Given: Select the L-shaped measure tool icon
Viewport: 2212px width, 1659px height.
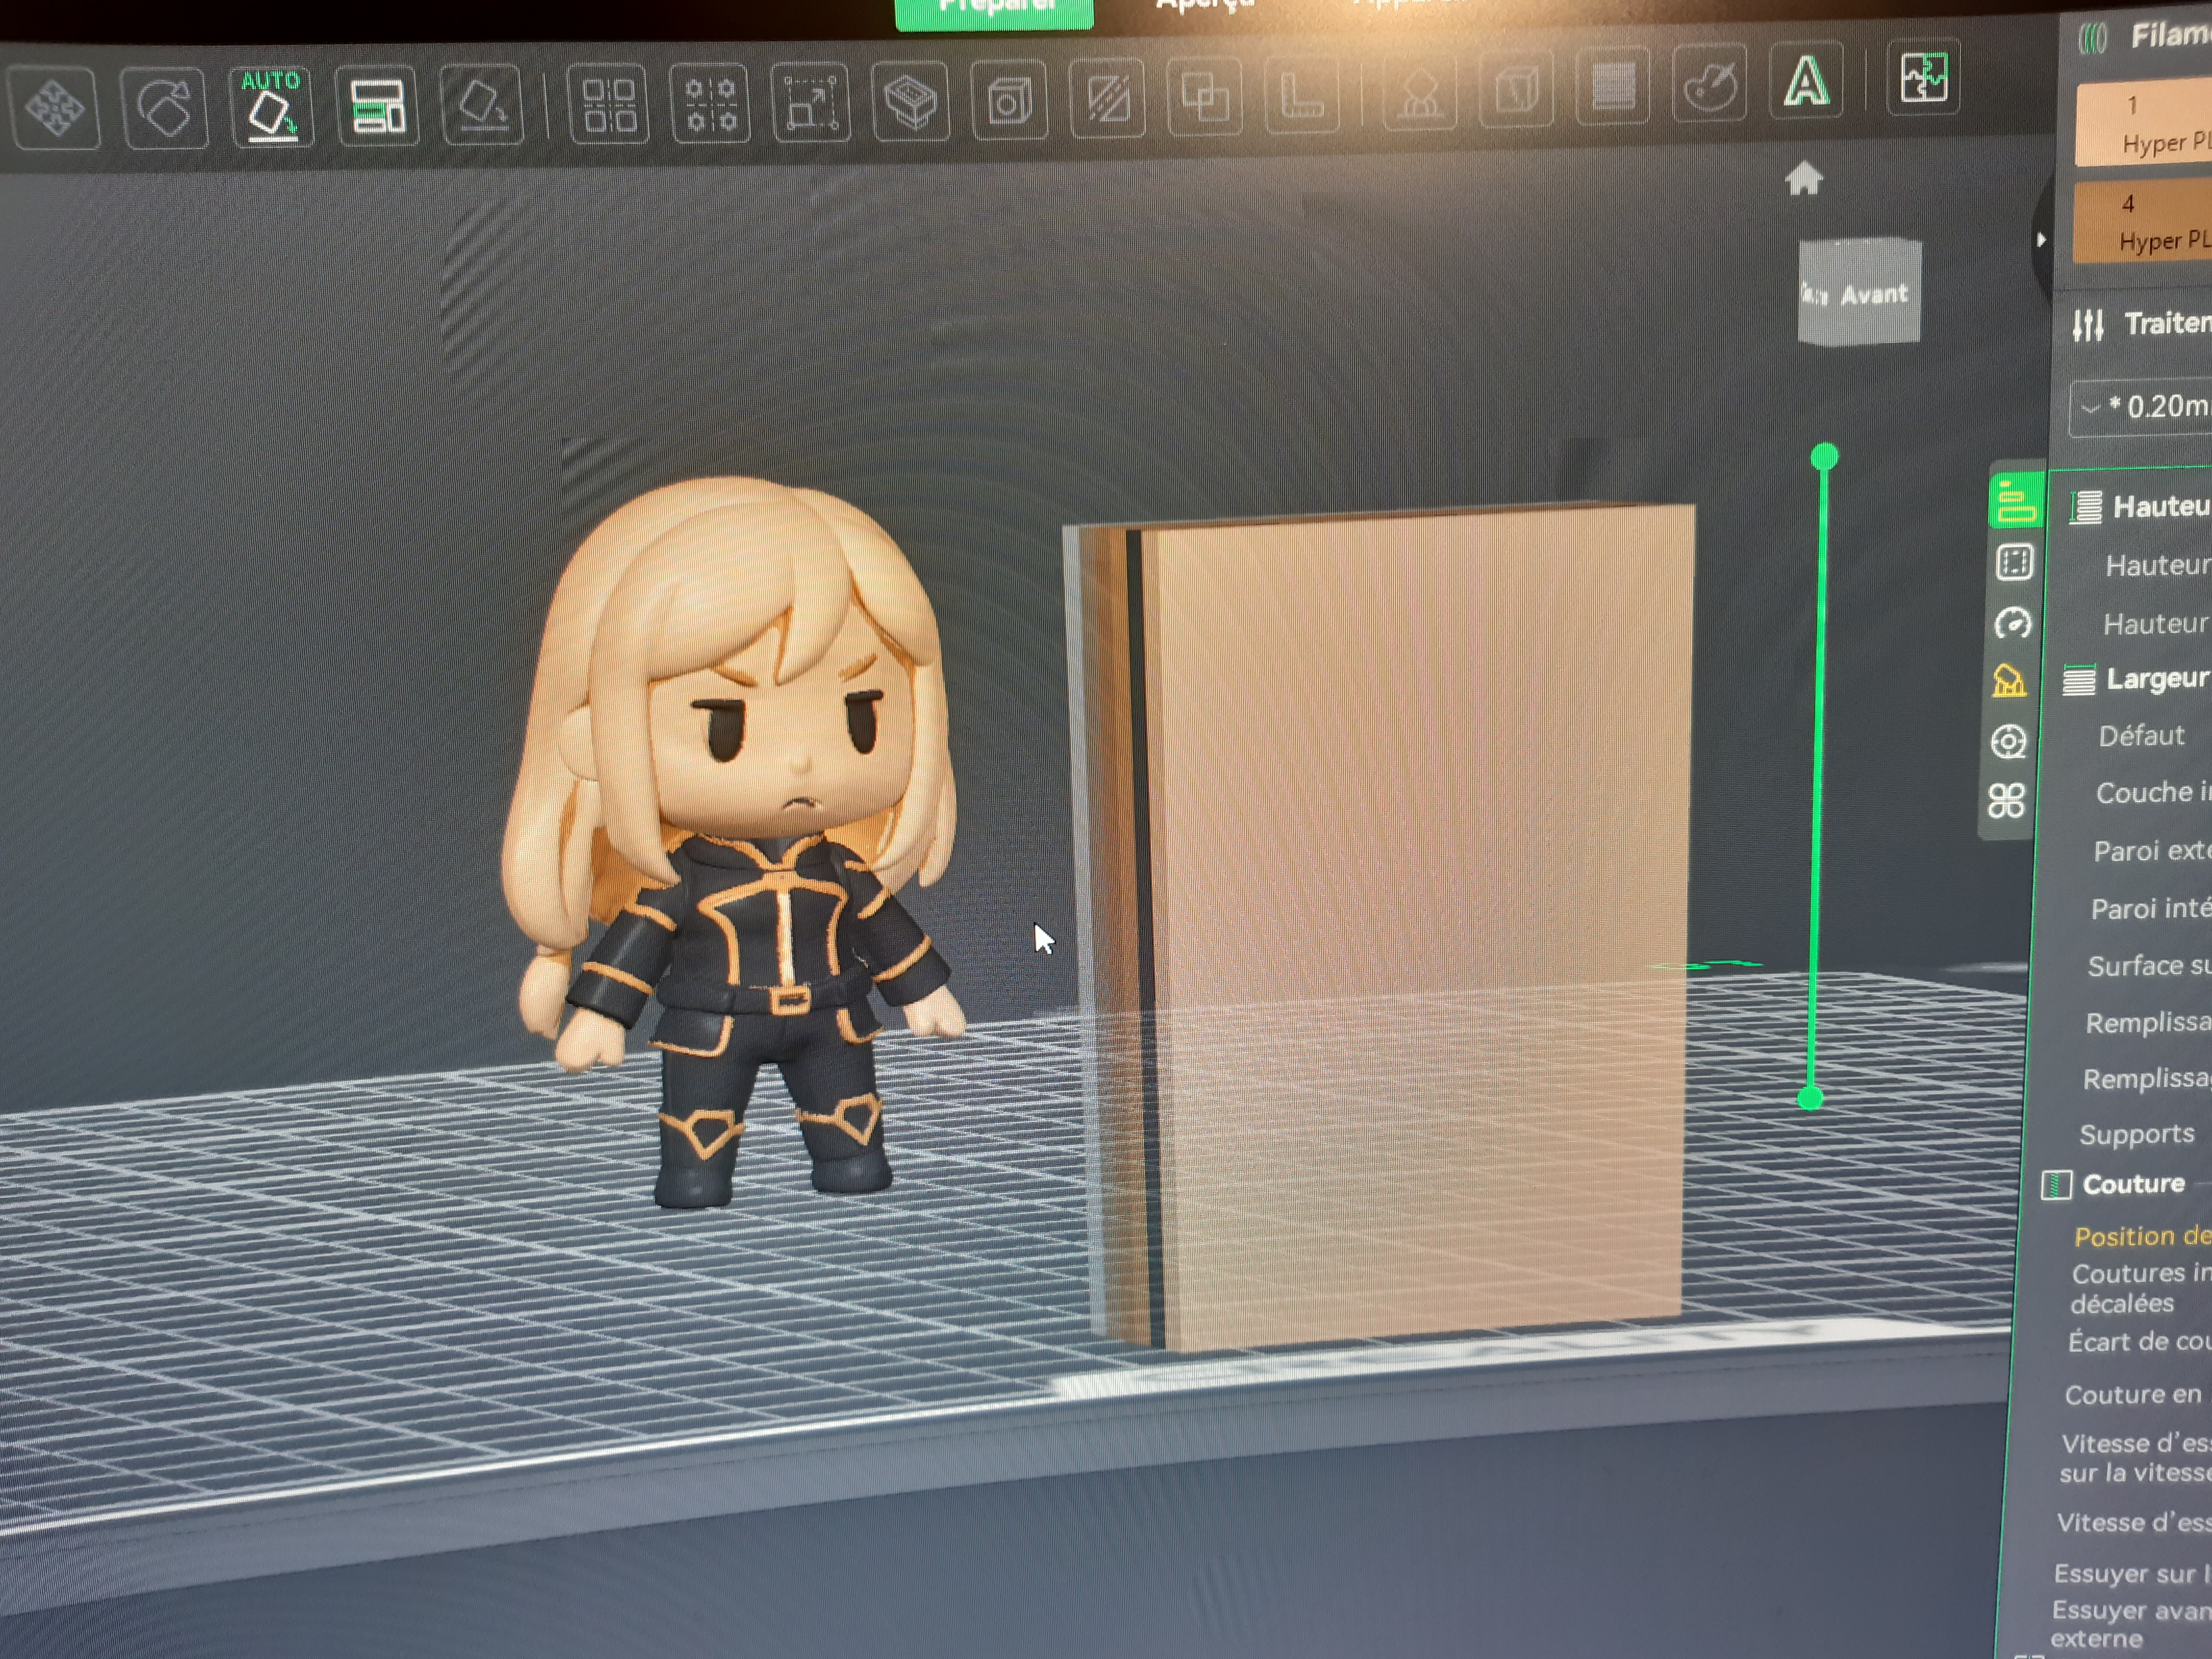Looking at the screenshot, I should coord(1302,97).
